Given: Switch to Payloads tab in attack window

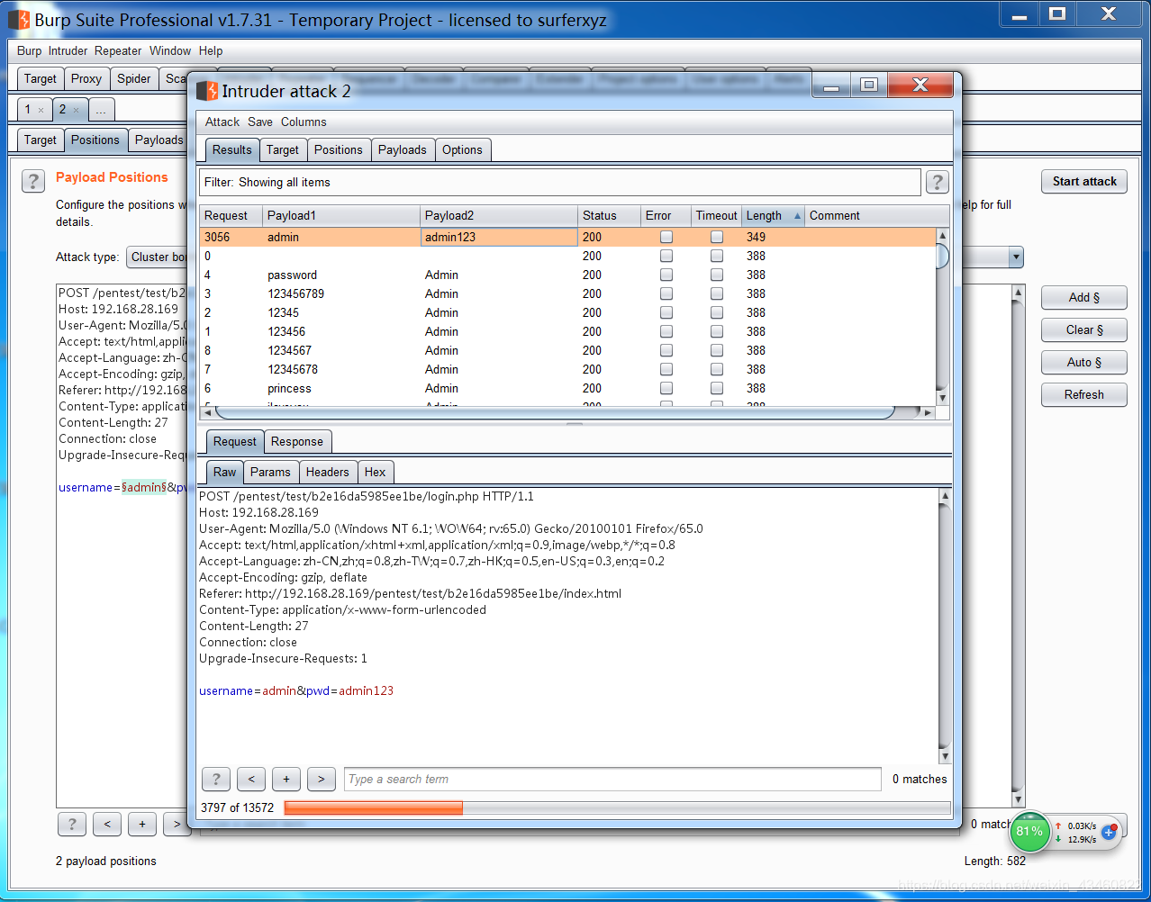Looking at the screenshot, I should pos(403,149).
